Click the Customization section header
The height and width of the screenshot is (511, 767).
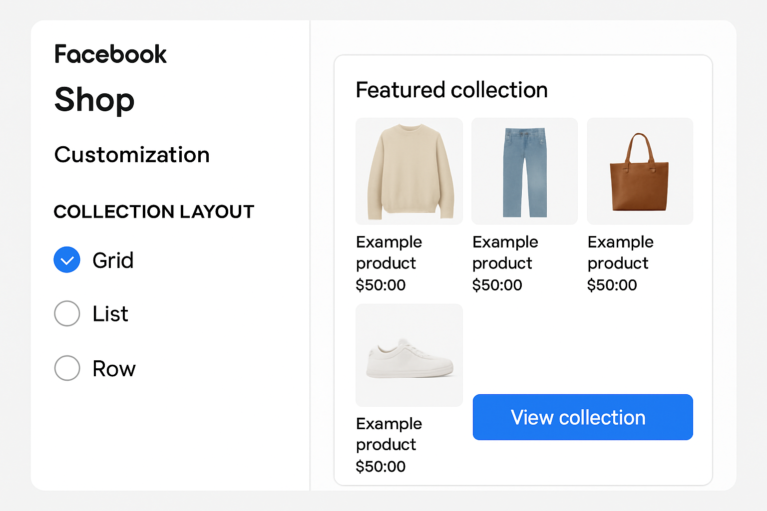(x=132, y=154)
